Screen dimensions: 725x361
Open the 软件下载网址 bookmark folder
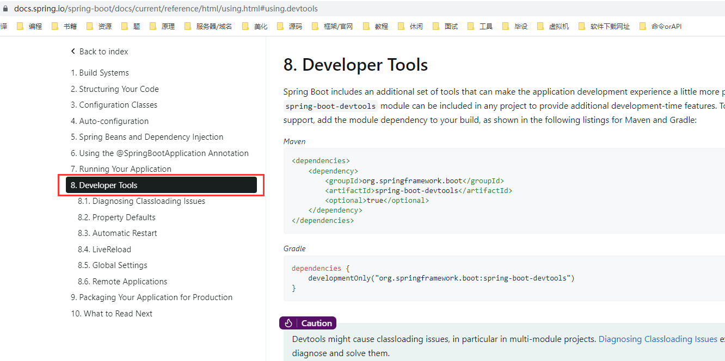click(x=604, y=26)
